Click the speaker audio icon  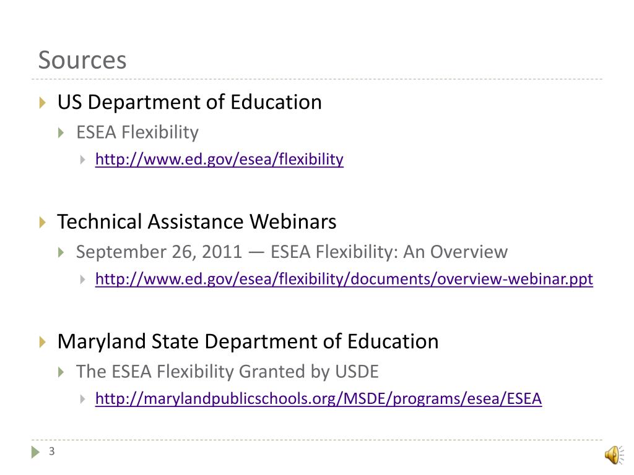point(614,455)
